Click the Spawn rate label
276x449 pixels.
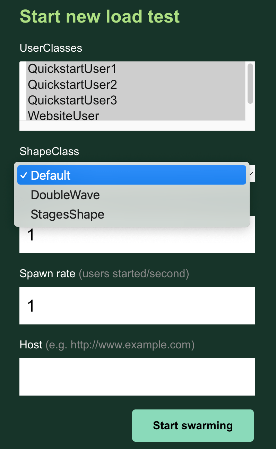pyautogui.click(x=48, y=273)
